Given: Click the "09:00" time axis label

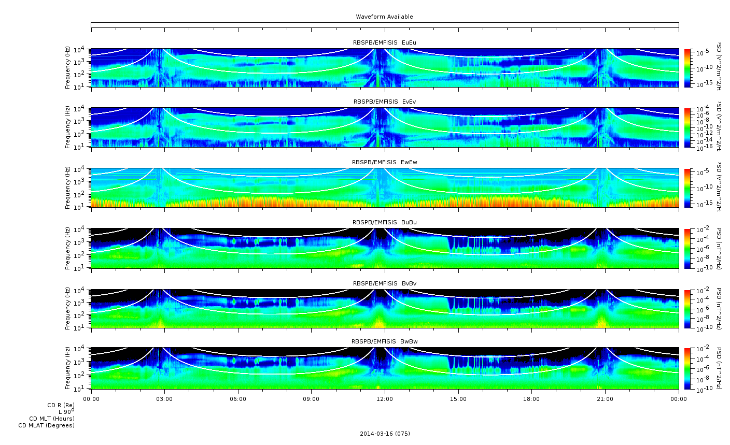Looking at the screenshot, I should point(311,399).
